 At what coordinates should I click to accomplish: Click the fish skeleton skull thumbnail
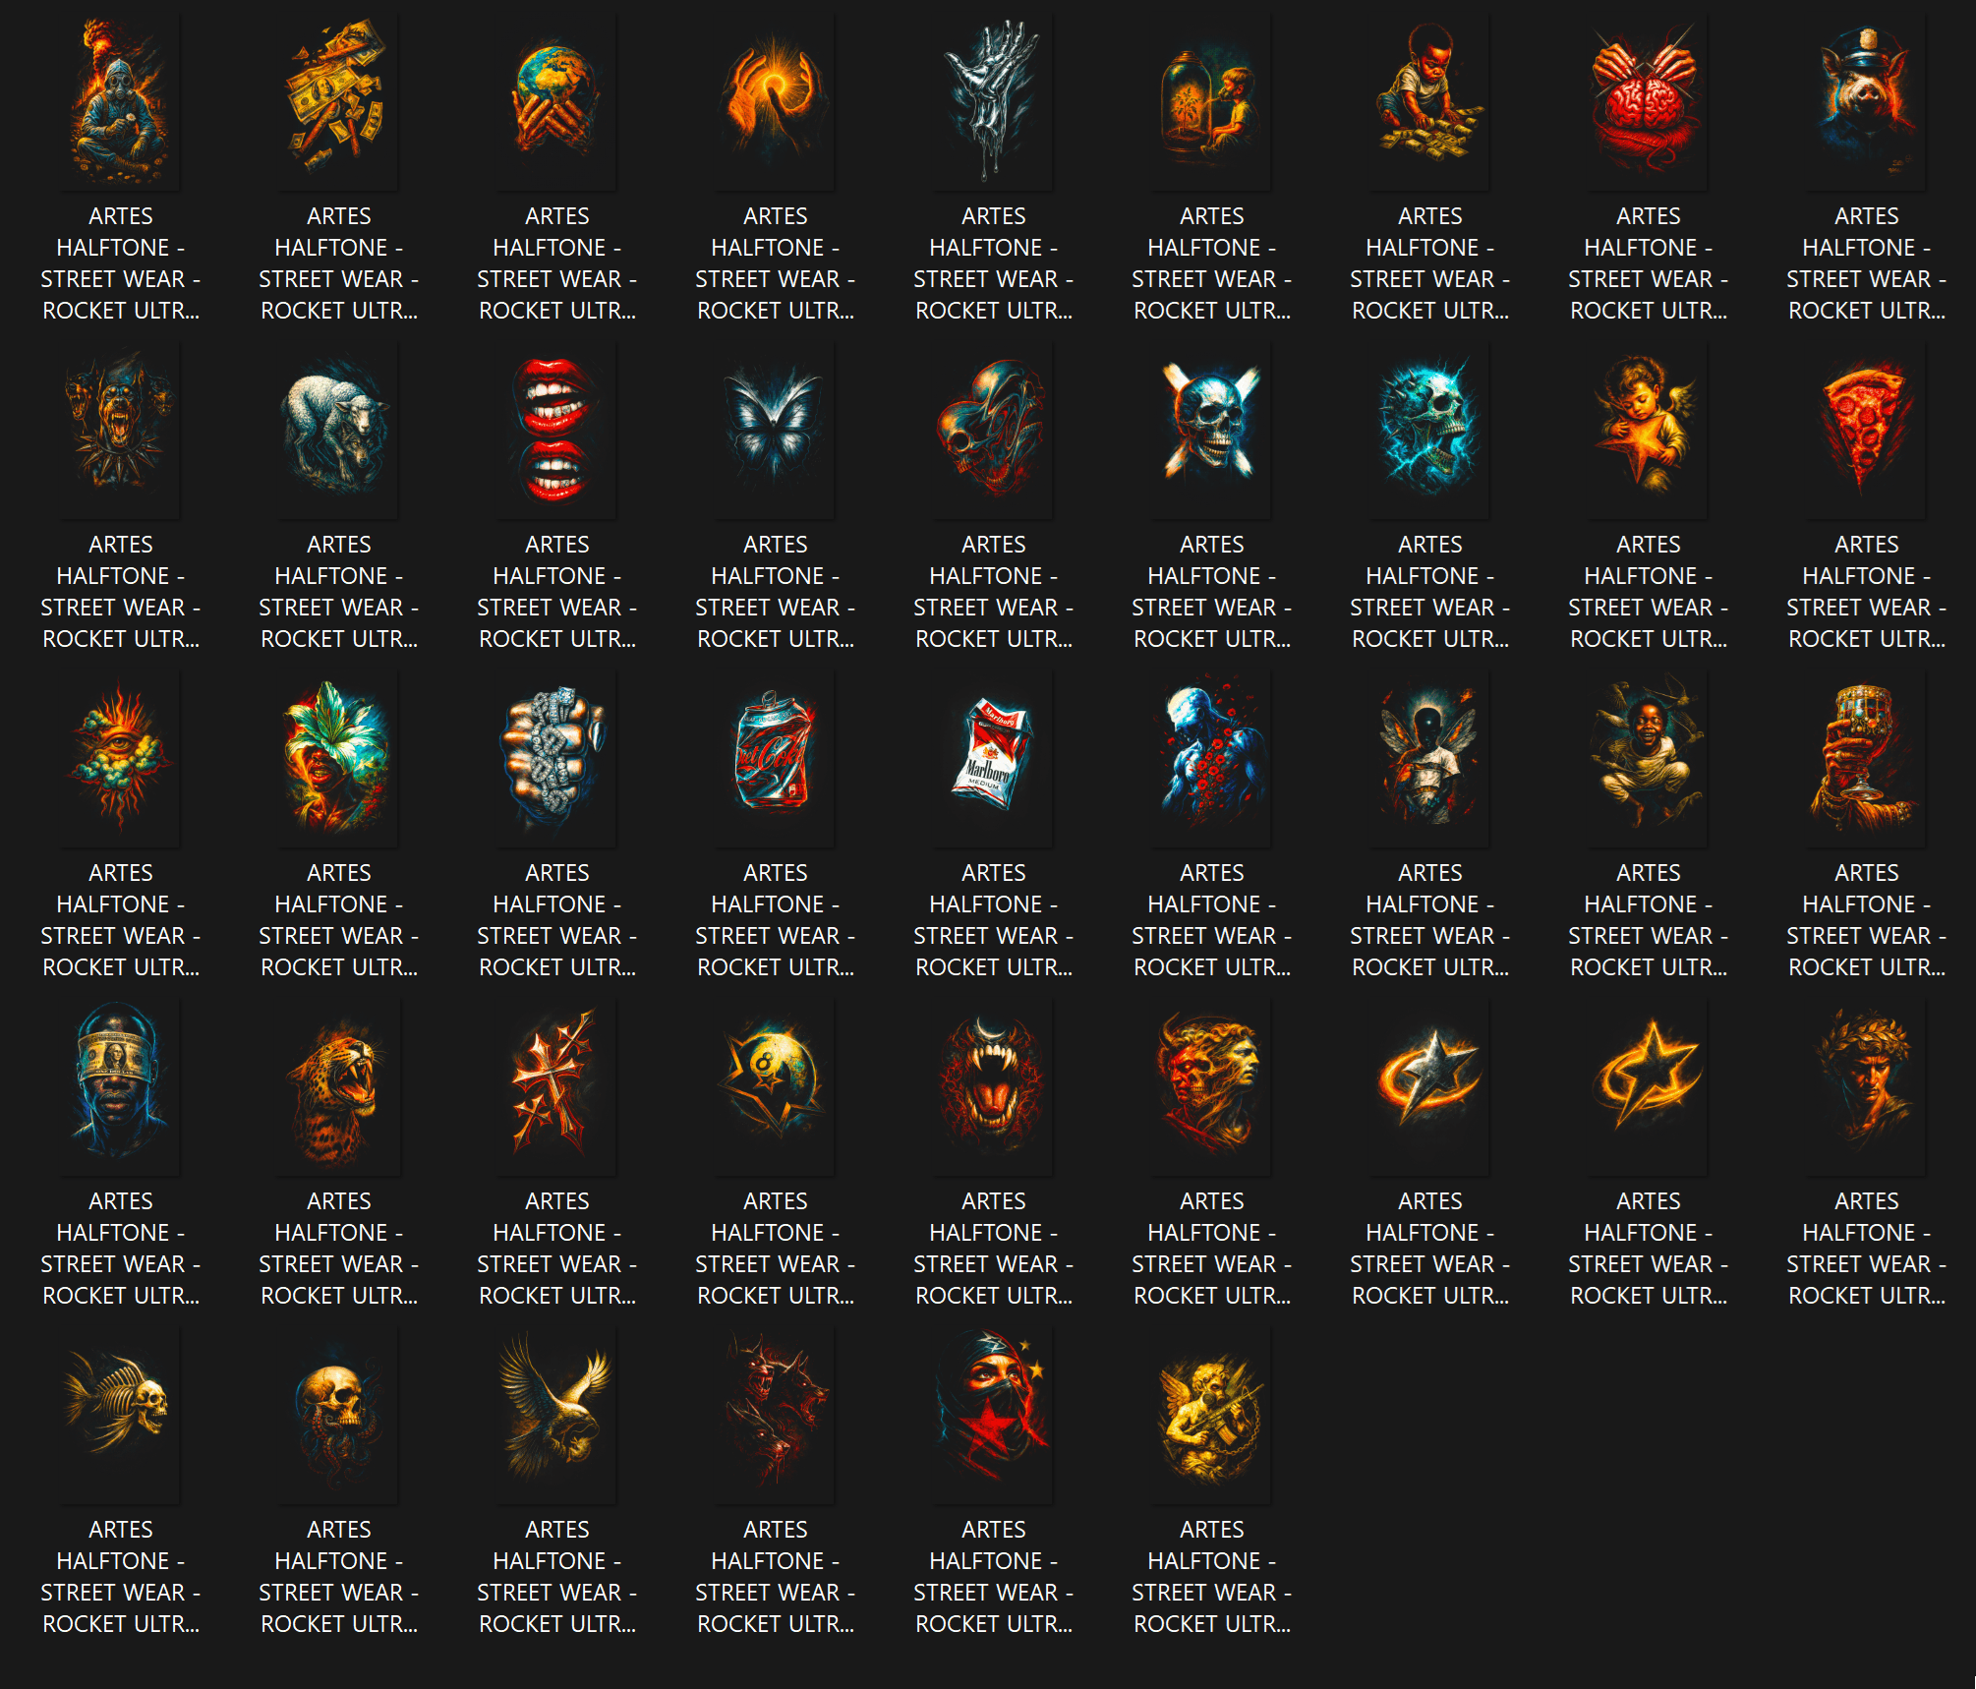pos(120,1415)
